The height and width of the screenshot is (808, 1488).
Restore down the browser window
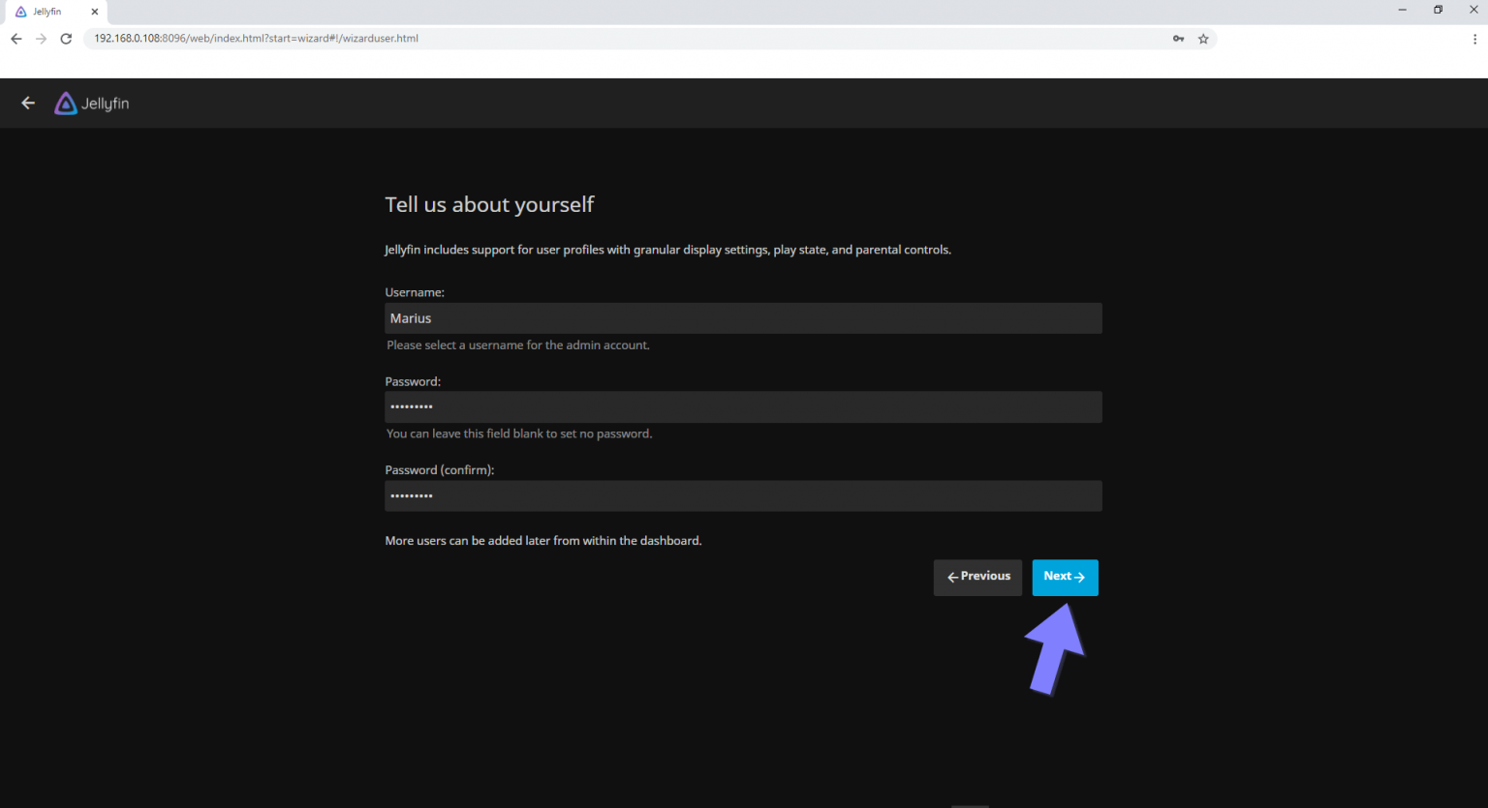1439,10
